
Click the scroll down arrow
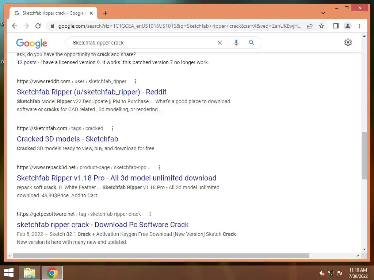tap(364, 249)
